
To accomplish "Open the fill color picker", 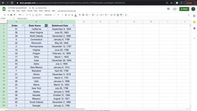I will (80, 15).
